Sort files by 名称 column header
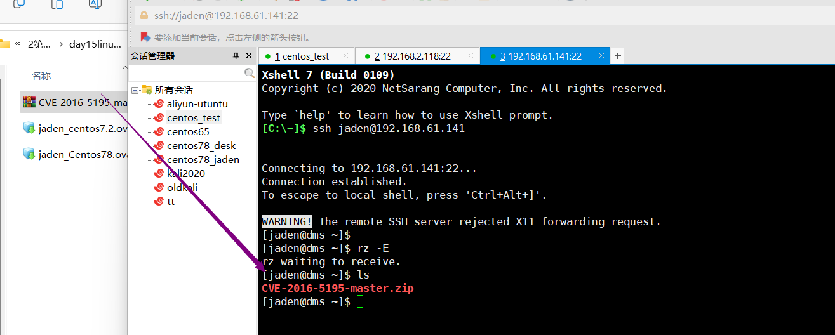Image resolution: width=835 pixels, height=335 pixels. click(41, 76)
